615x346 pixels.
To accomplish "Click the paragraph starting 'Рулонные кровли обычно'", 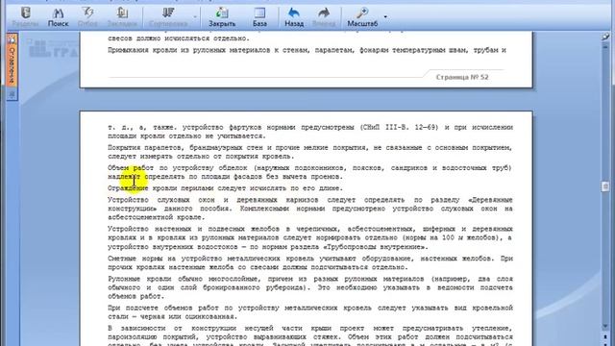I will [310, 287].
